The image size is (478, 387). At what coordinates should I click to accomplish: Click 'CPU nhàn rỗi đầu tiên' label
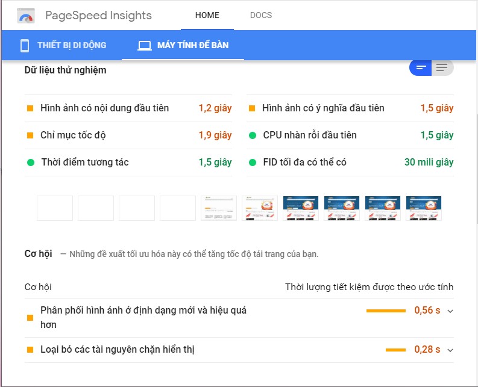click(310, 135)
